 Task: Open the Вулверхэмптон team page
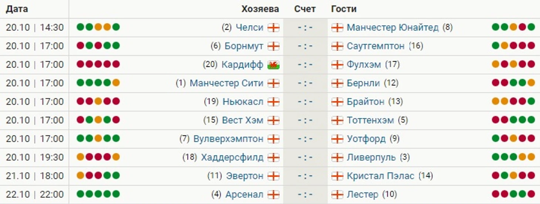pos(228,139)
